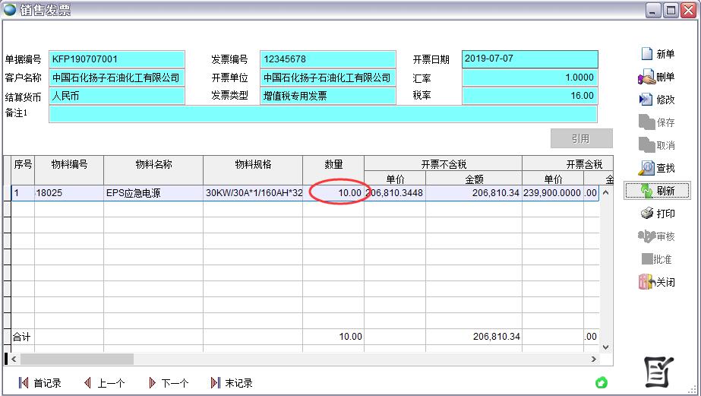Click the 删单 (delete document) icon
This screenshot has height=396, width=701.
click(x=646, y=77)
